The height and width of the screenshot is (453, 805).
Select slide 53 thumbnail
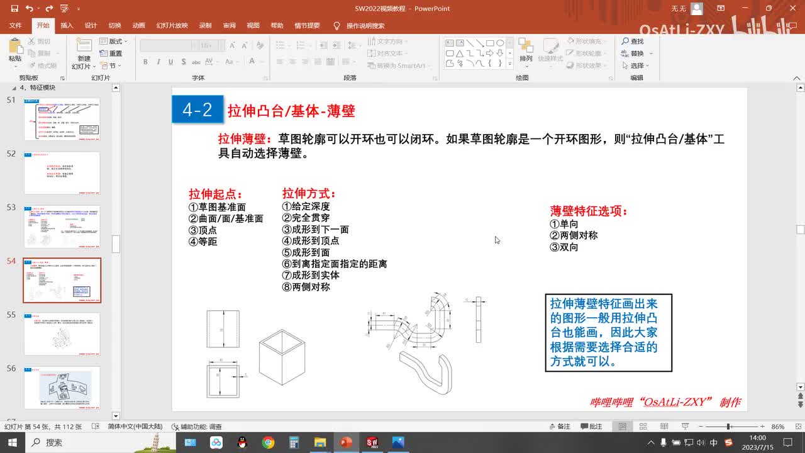62,226
